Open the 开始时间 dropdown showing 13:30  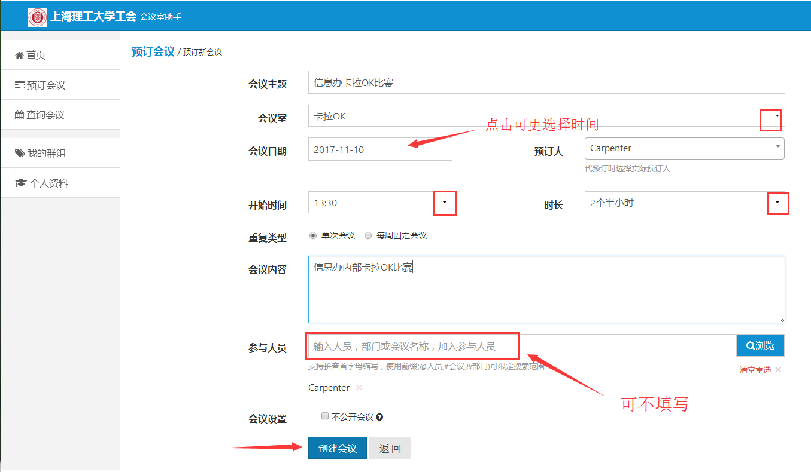[x=444, y=203]
